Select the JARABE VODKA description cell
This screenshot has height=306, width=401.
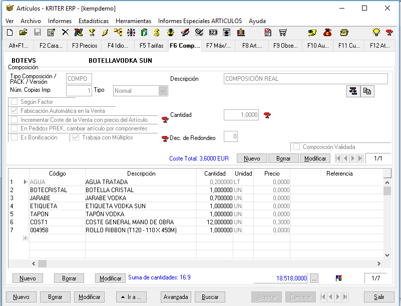pyautogui.click(x=141, y=198)
